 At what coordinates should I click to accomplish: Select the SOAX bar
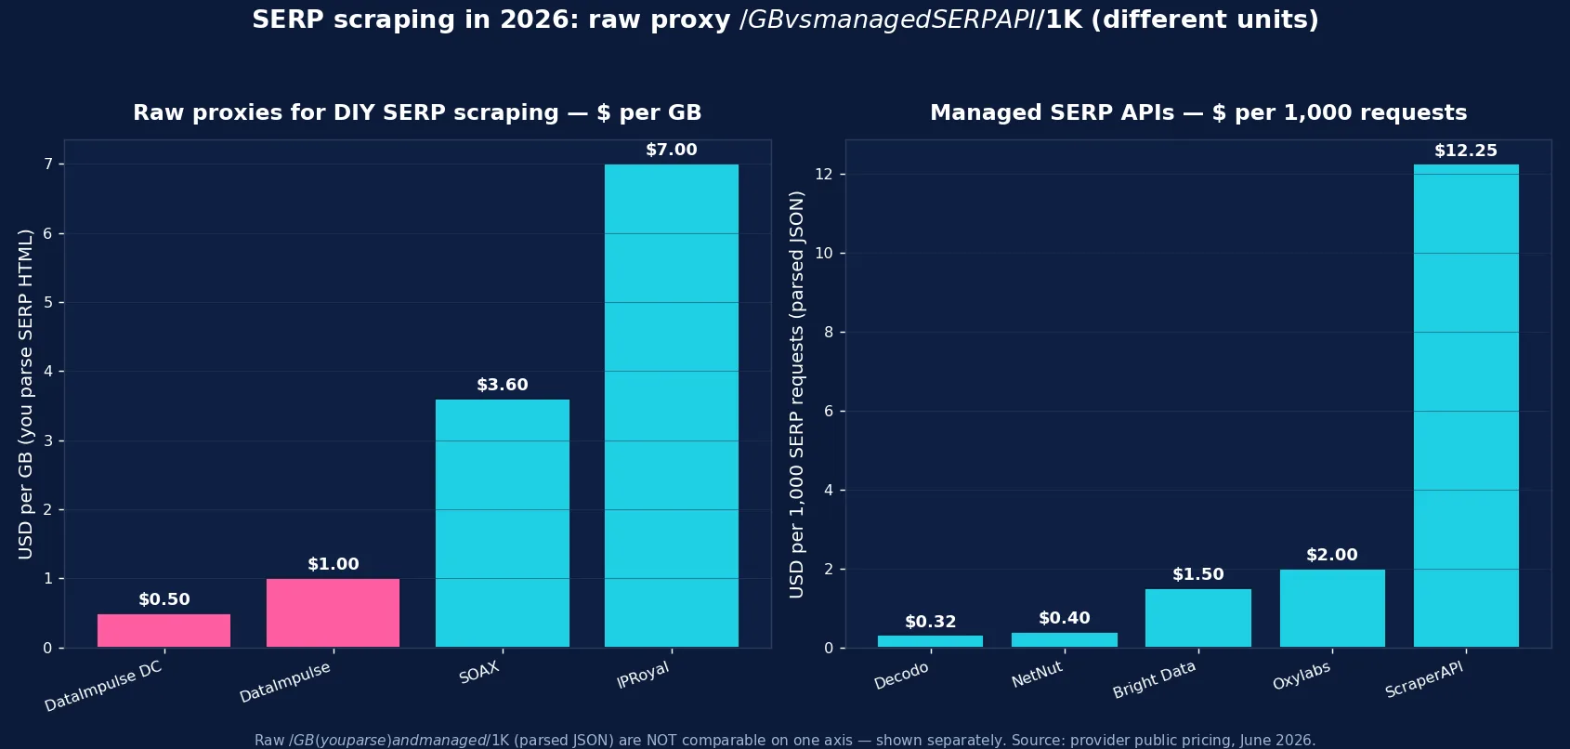click(x=502, y=523)
